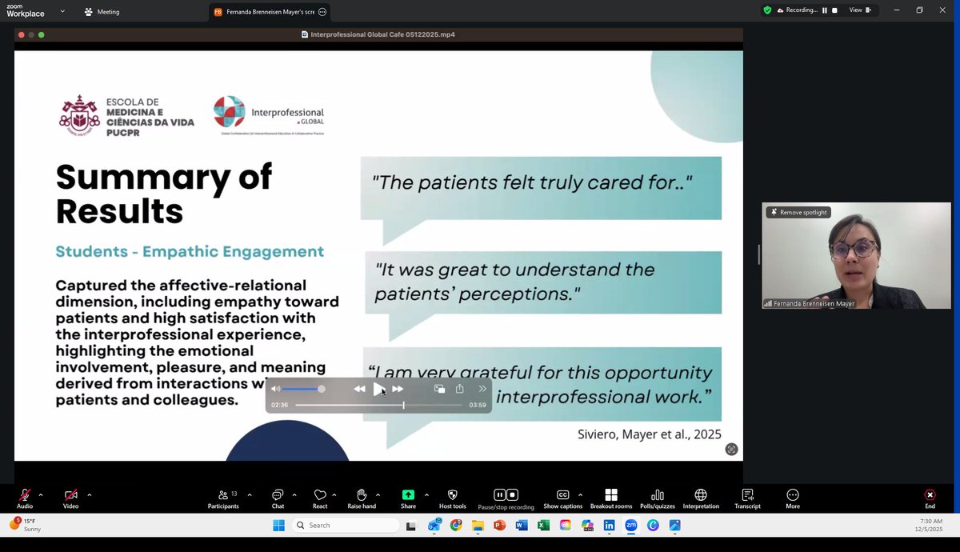Expand video options arrow next to Video

click(x=89, y=494)
